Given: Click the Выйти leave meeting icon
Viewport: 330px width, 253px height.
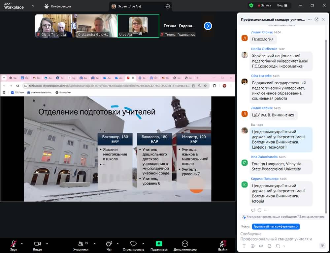Looking at the screenshot, I should 223,244.
